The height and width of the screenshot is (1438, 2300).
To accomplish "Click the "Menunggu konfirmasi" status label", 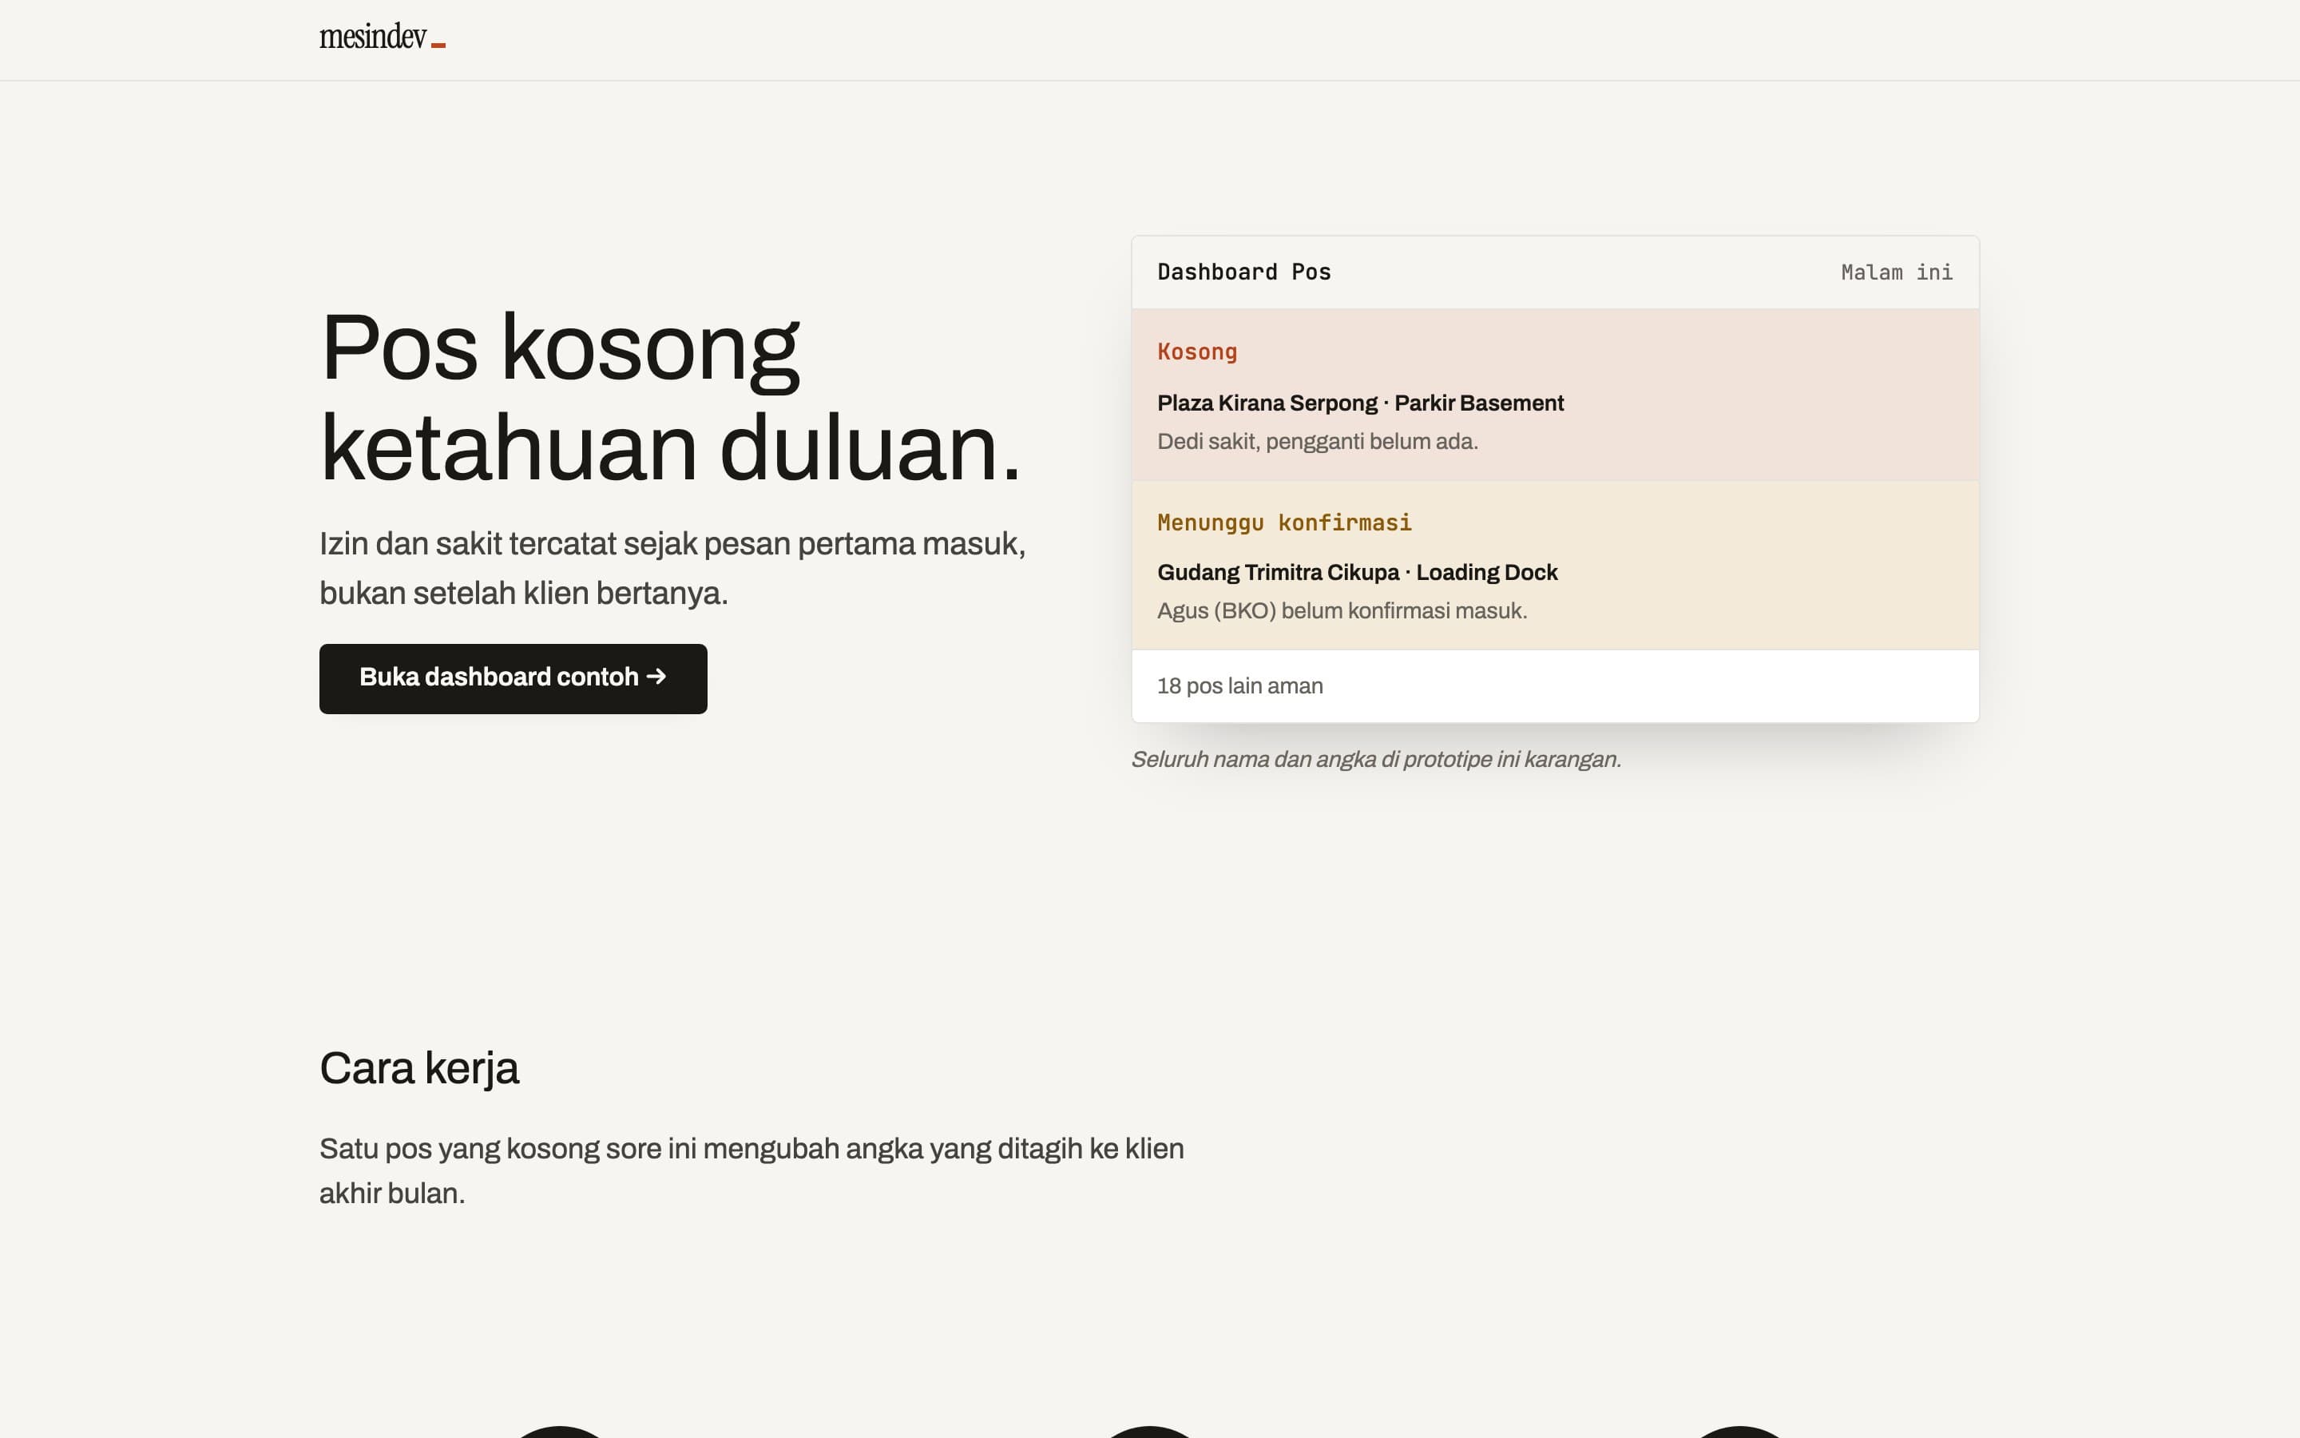I will point(1284,522).
